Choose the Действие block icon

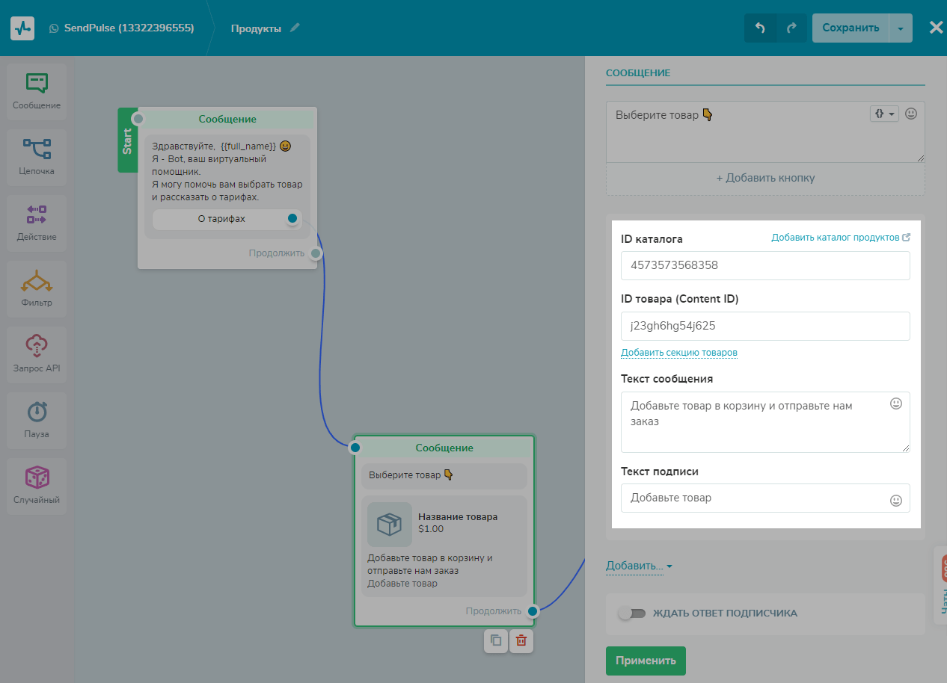click(37, 223)
